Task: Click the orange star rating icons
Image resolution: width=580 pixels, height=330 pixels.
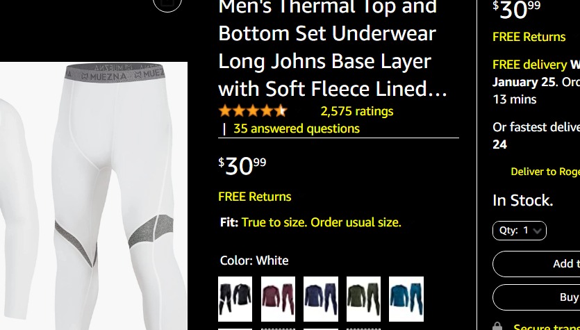Action: click(253, 111)
